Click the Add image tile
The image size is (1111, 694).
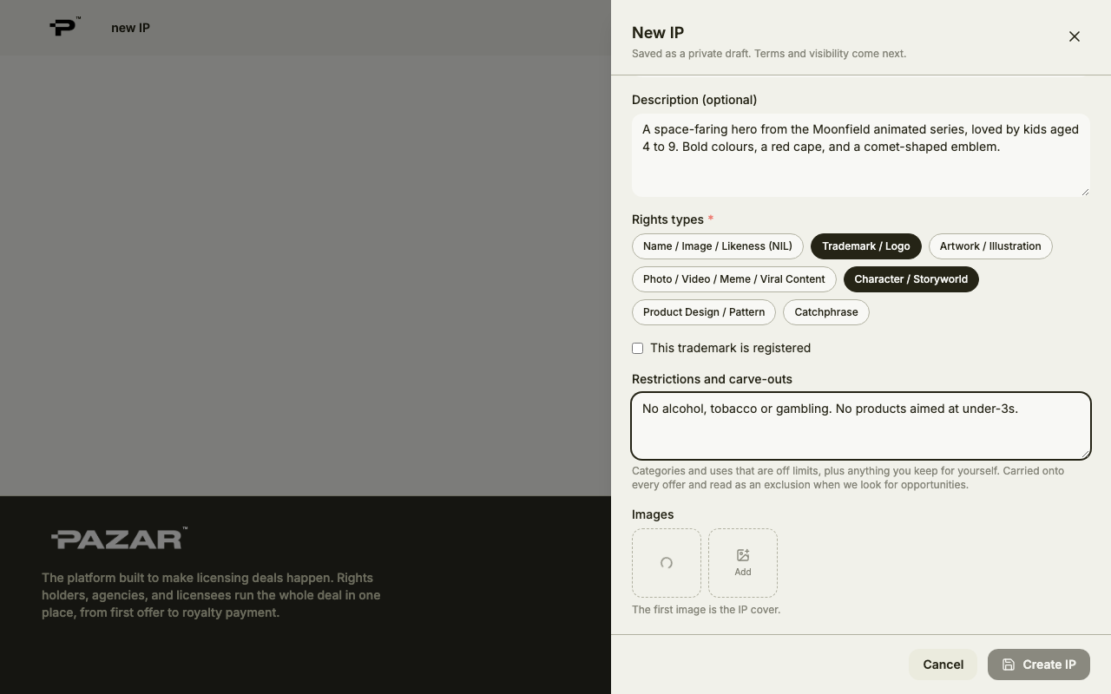743,563
